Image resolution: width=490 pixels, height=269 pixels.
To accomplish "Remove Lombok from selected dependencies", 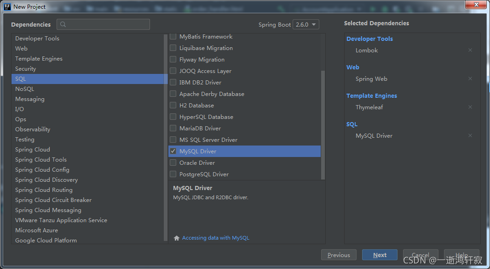I will point(470,50).
